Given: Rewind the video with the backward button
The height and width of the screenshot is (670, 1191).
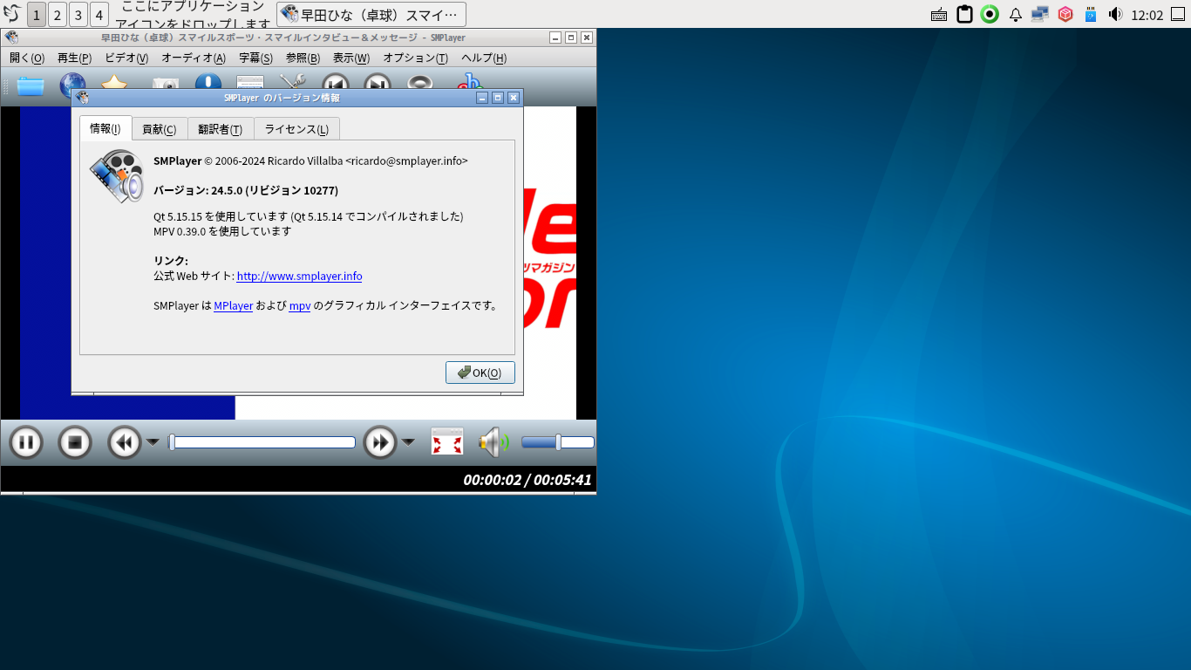Looking at the screenshot, I should [x=125, y=442].
